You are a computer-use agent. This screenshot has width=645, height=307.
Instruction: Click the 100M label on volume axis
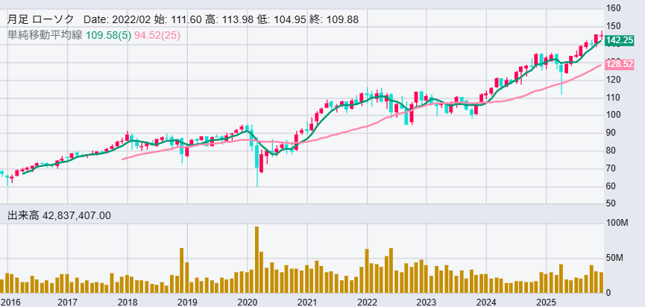click(617, 223)
